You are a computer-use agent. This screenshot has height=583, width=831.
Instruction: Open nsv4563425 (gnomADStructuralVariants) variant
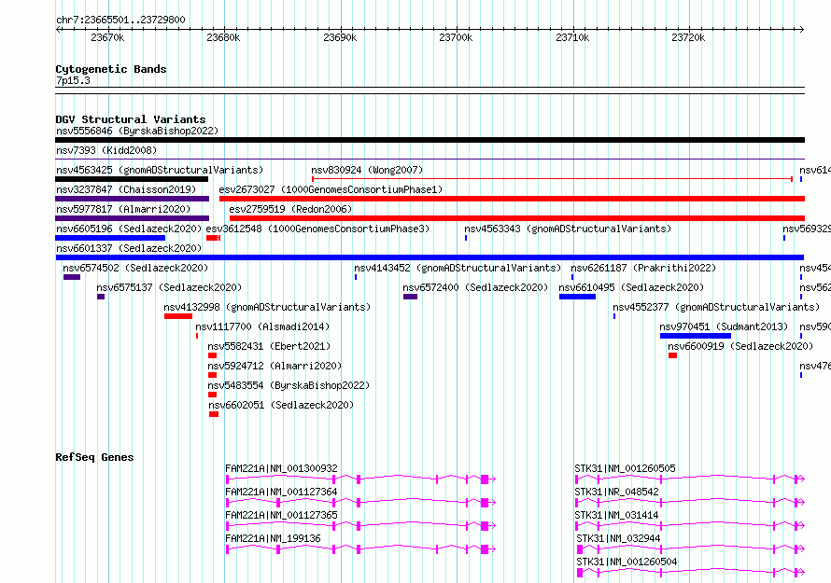click(160, 170)
